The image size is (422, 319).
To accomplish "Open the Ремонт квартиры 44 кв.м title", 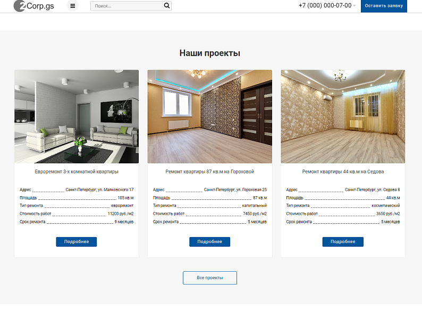I will [343, 172].
